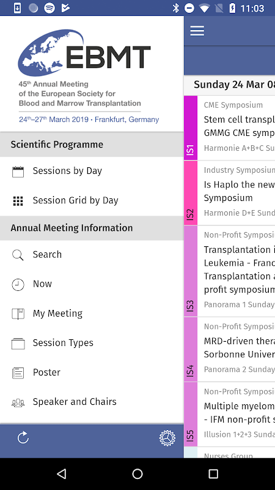The image size is (275, 490).
Task: Tap the hamburger menu icon
Action: (197, 31)
